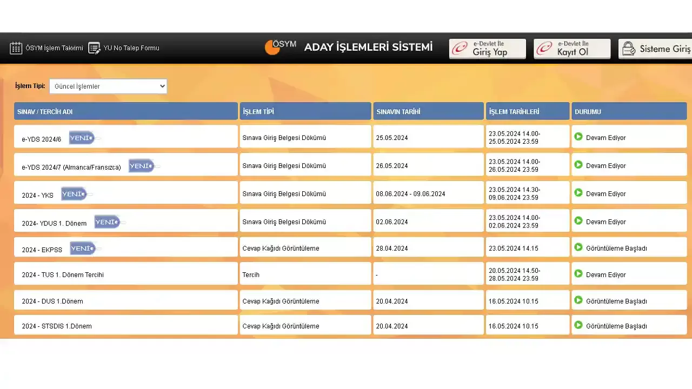Select the e-YDS 2024/6 exam name
Viewport: 692px width, 389px height.
point(42,139)
